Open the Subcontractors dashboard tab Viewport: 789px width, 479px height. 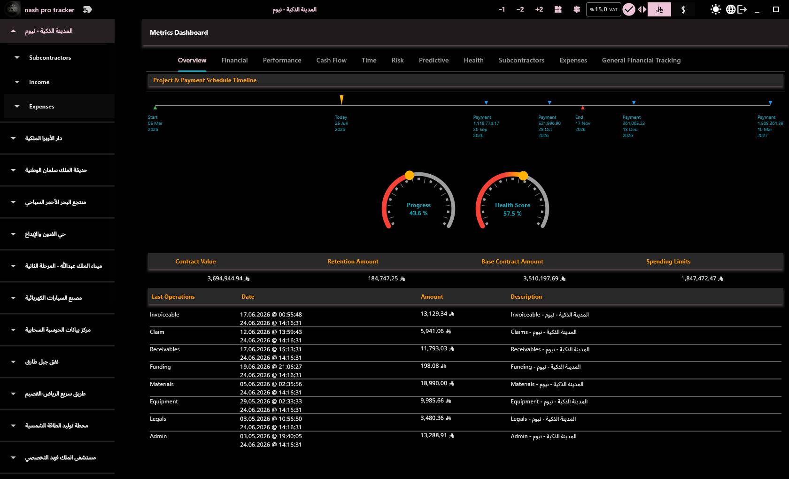[x=522, y=60]
